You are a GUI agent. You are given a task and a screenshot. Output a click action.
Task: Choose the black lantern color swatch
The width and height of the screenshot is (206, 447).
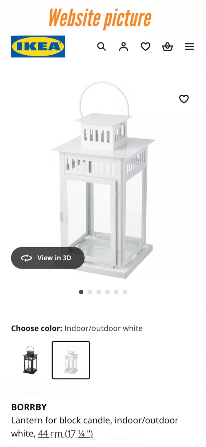click(x=30, y=360)
